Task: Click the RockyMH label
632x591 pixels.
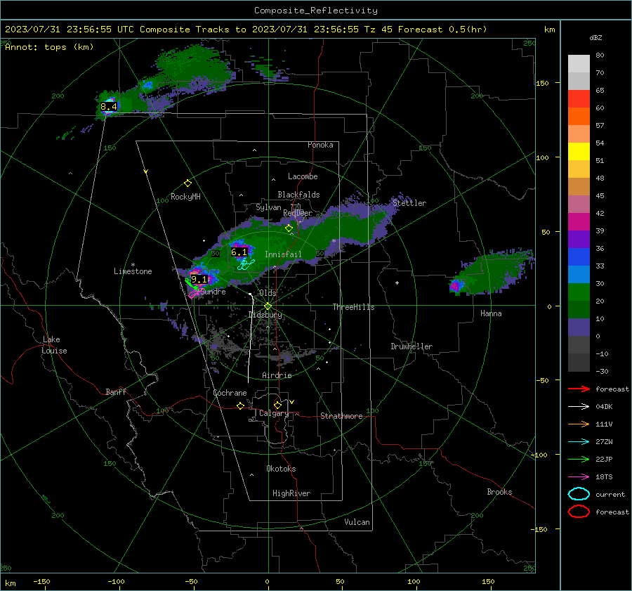Action: [185, 197]
